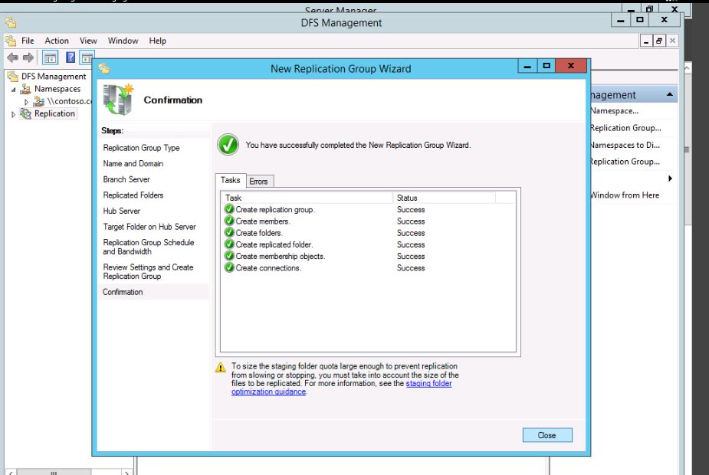Image resolution: width=709 pixels, height=475 pixels.
Task: Select the Replication node icon
Action: coord(26,113)
